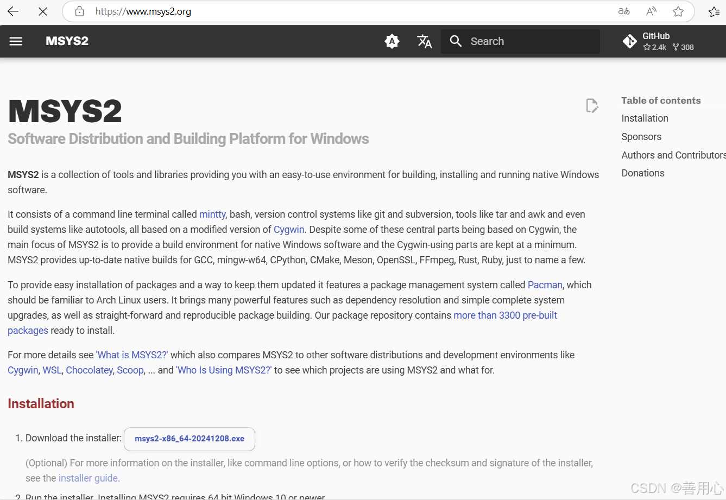Open the Chocolatey link
Image resolution: width=726 pixels, height=500 pixels.
click(90, 370)
